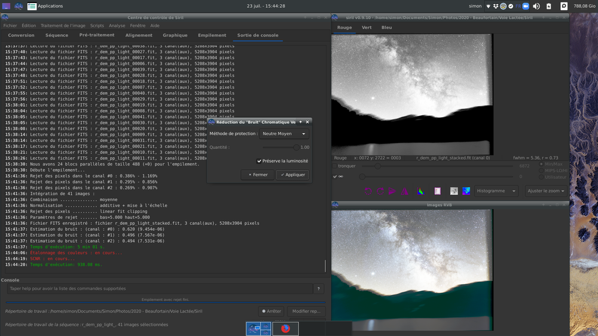Click the Appliquer button
The image size is (598, 336).
292,175
